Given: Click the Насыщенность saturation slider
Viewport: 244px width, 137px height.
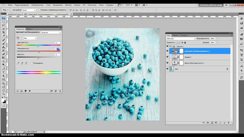Looking at the screenshot, I should [39, 51].
